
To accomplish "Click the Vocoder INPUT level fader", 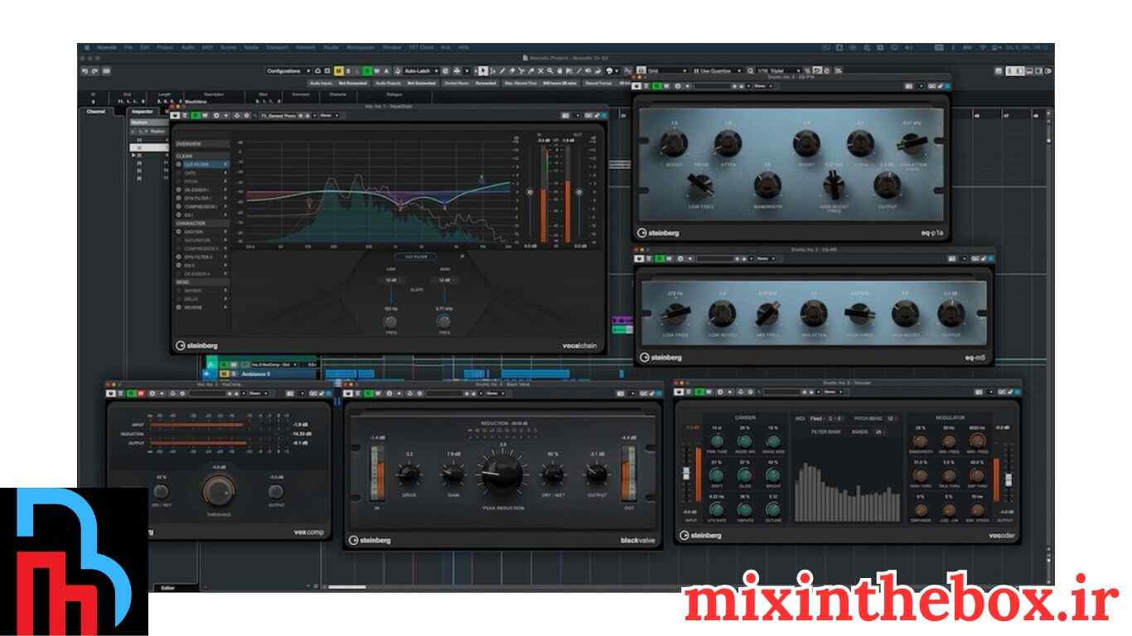I will coord(685,473).
